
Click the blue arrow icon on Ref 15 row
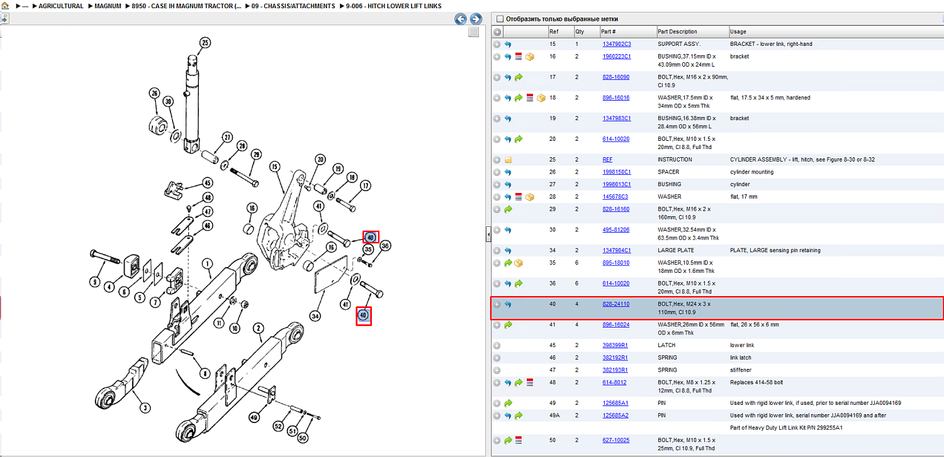(x=508, y=45)
